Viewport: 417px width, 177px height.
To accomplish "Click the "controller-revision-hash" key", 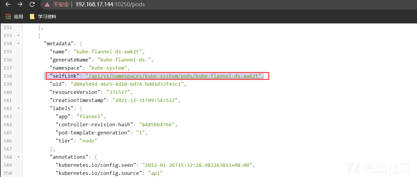I will [94, 124].
